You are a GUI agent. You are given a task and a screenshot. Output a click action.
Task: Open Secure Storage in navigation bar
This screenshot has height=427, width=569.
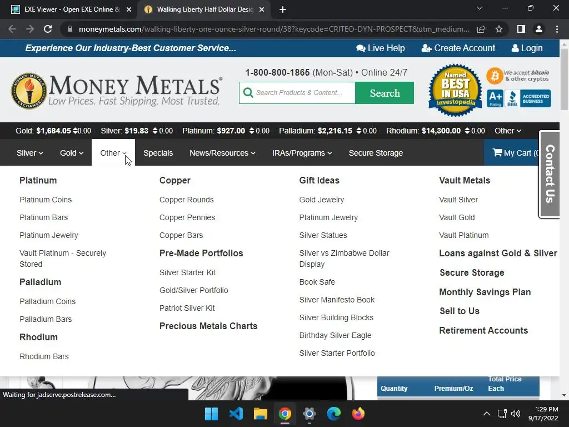click(x=376, y=153)
